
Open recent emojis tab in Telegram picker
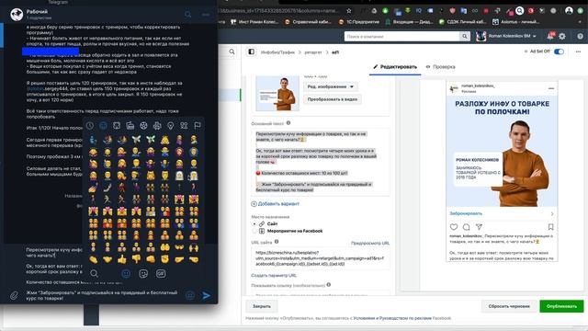click(x=90, y=126)
